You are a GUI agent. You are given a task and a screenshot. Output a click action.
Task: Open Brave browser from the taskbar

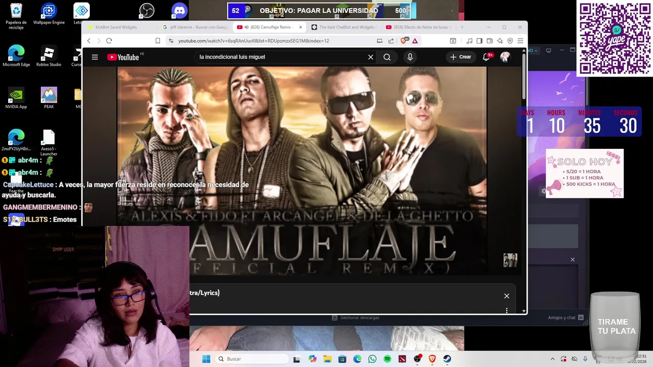click(432, 359)
